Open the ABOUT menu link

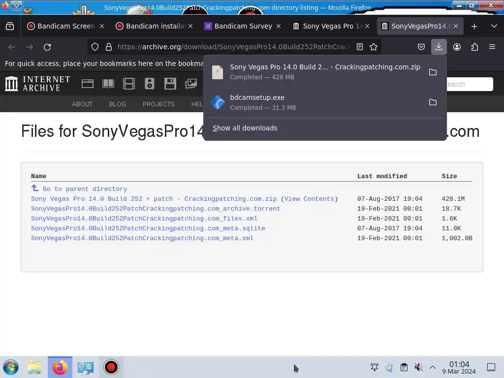tap(82, 104)
